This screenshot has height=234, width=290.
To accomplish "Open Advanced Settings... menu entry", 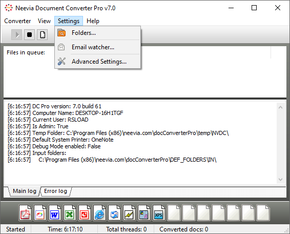I will (x=98, y=62).
